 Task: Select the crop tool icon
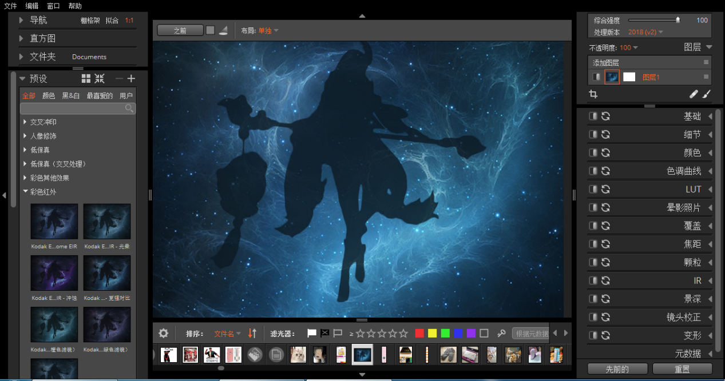[x=593, y=94]
